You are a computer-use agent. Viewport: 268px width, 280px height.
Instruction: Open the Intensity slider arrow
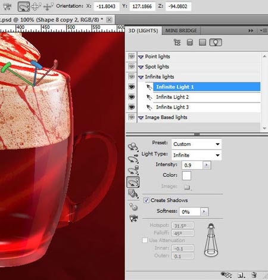[x=207, y=165]
